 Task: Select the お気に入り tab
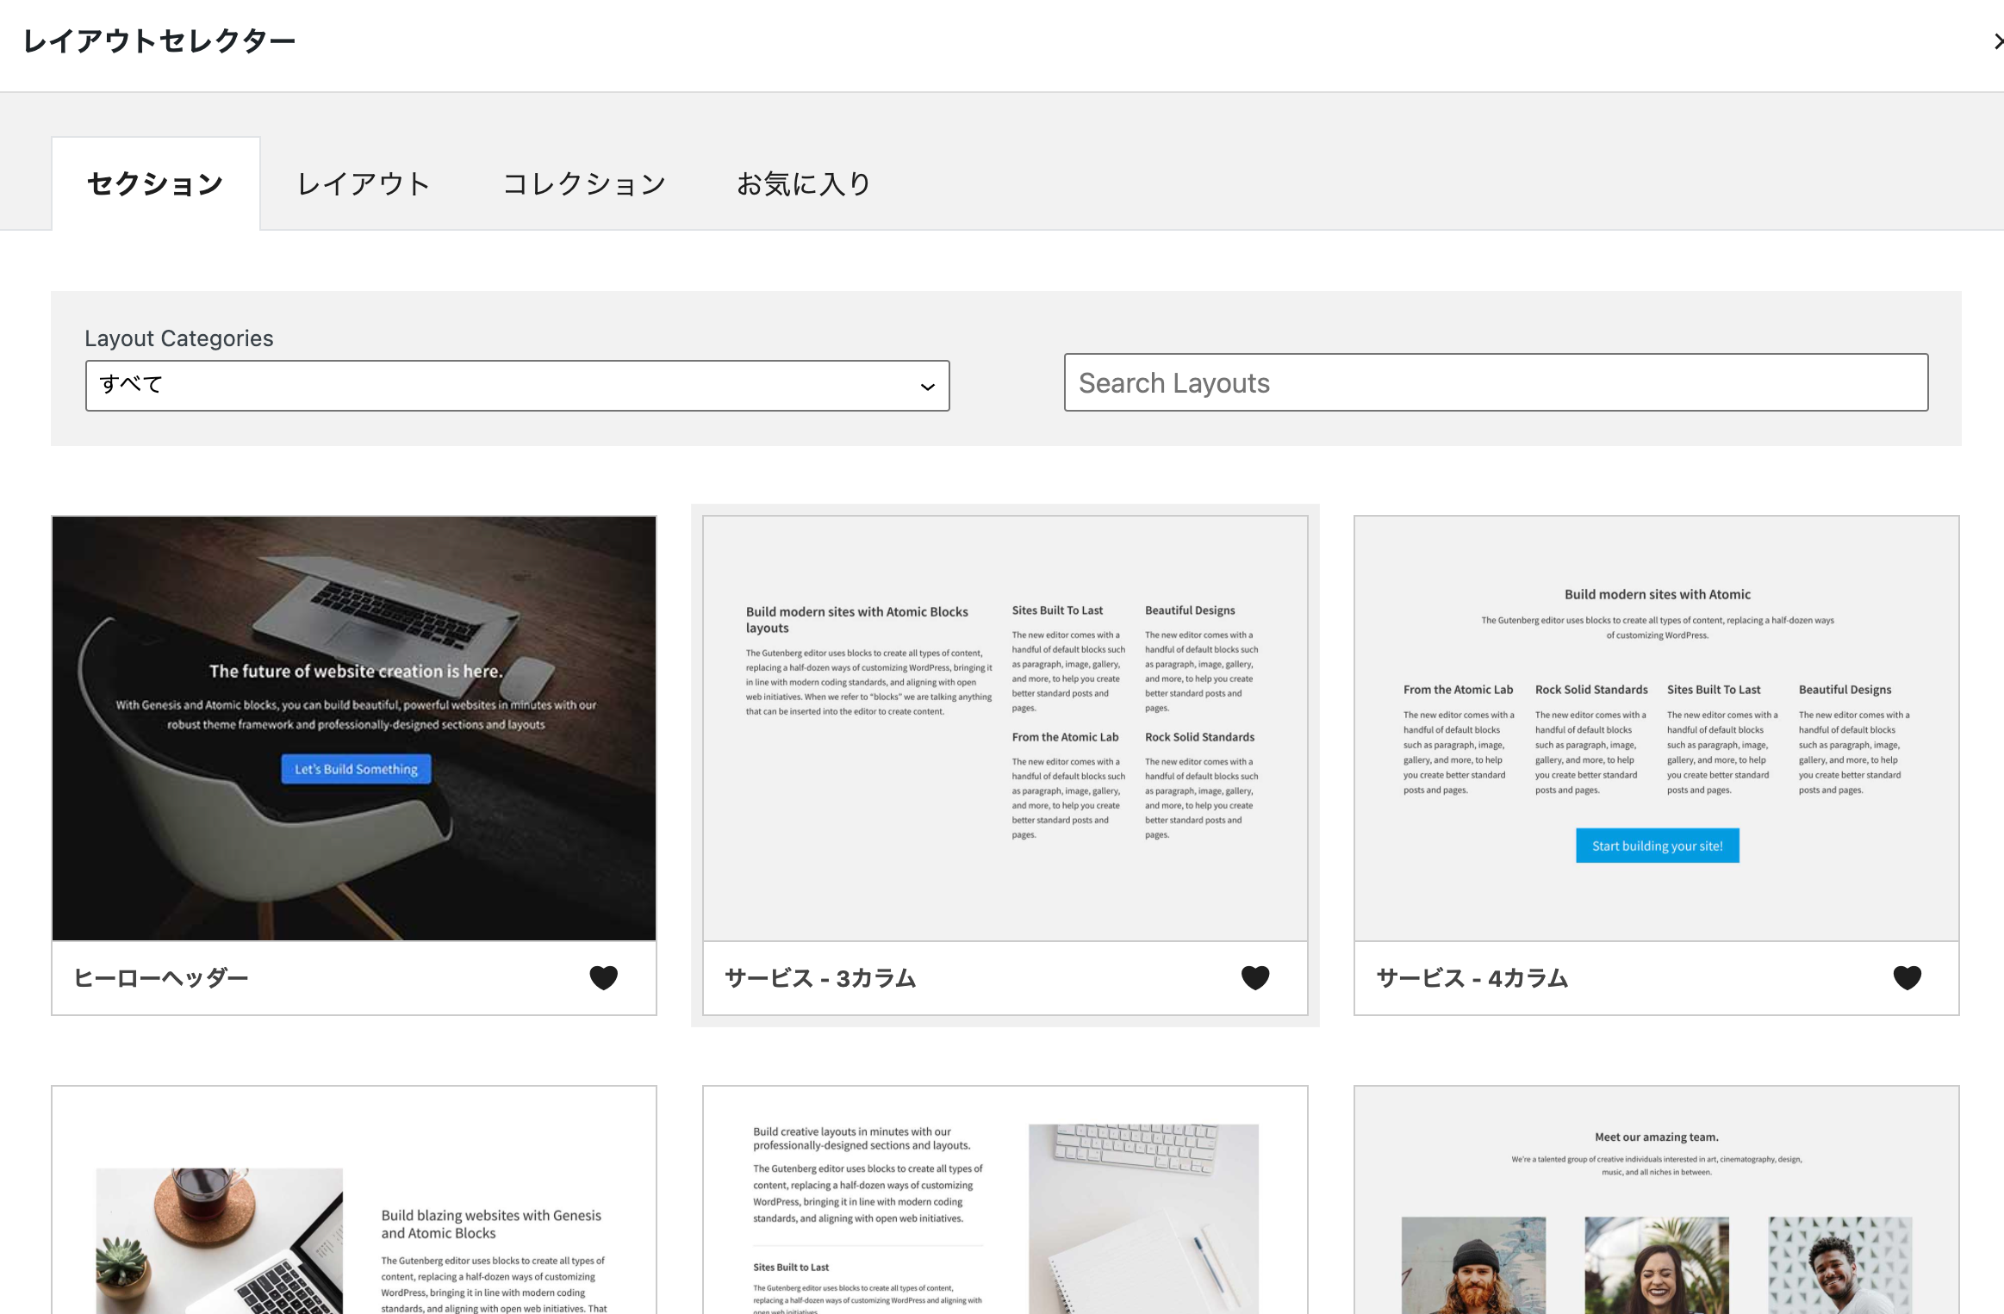point(804,182)
